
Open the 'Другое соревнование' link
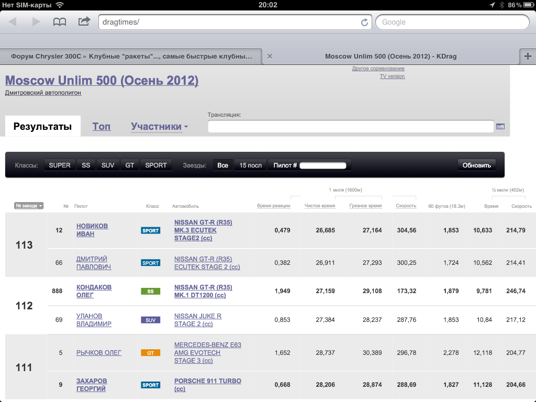coord(378,69)
